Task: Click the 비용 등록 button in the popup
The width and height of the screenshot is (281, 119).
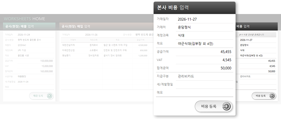Action: click(x=214, y=107)
